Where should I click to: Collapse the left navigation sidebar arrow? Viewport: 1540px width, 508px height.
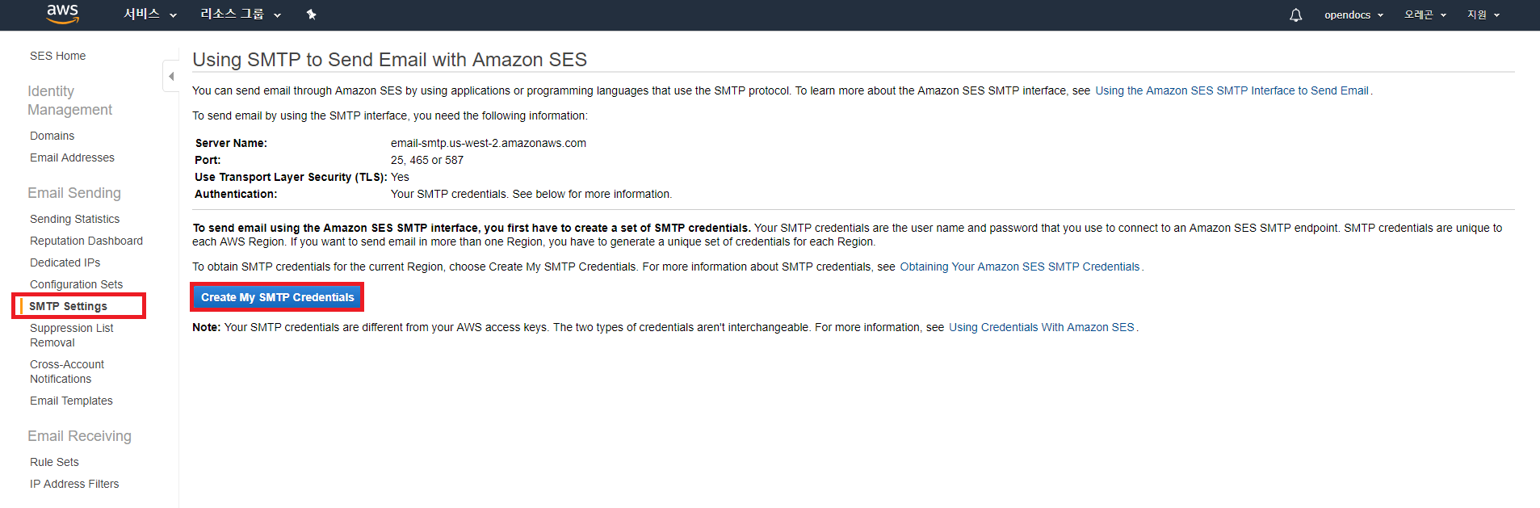[x=170, y=76]
